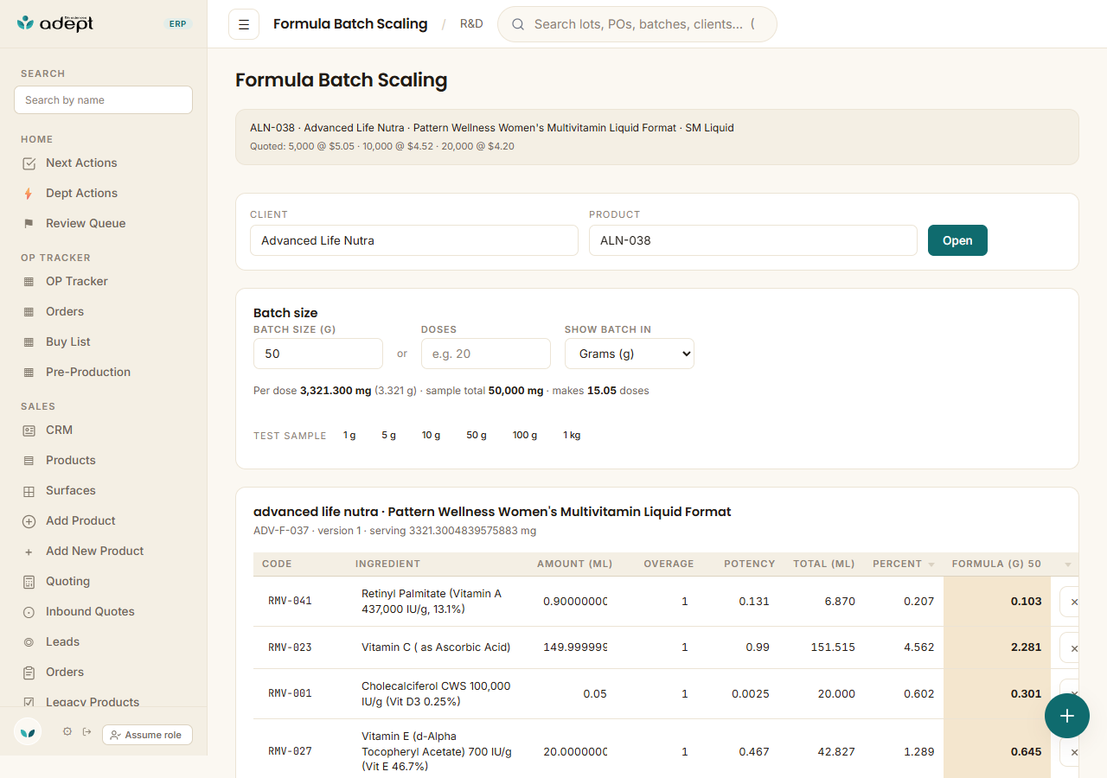Screen dimensions: 1107x778
Task: Click the code cell RMV-023
Action: click(290, 647)
